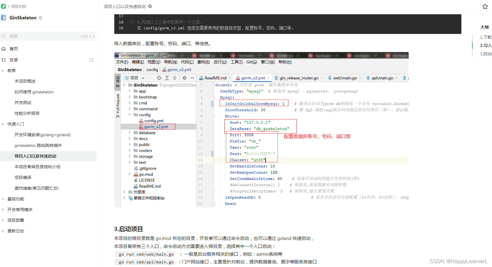
Task: Open the 运行(U) menu
Action: pyautogui.click(x=220, y=62)
